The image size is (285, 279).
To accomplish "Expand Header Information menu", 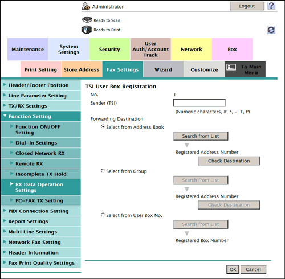I will (41, 253).
